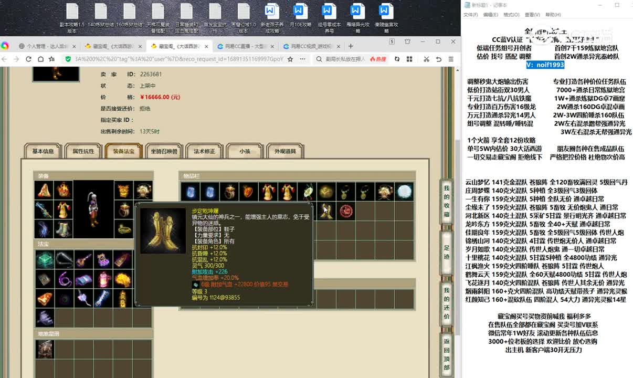Switch to the 个人管理 browser tab
Image resolution: width=633 pixels, height=378 pixels.
coord(47,46)
